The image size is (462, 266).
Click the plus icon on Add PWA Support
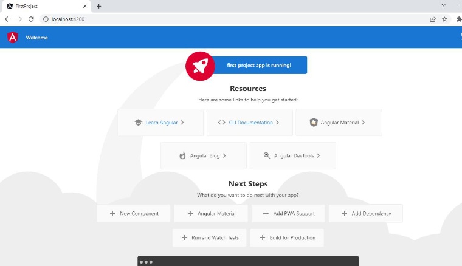pos(266,213)
